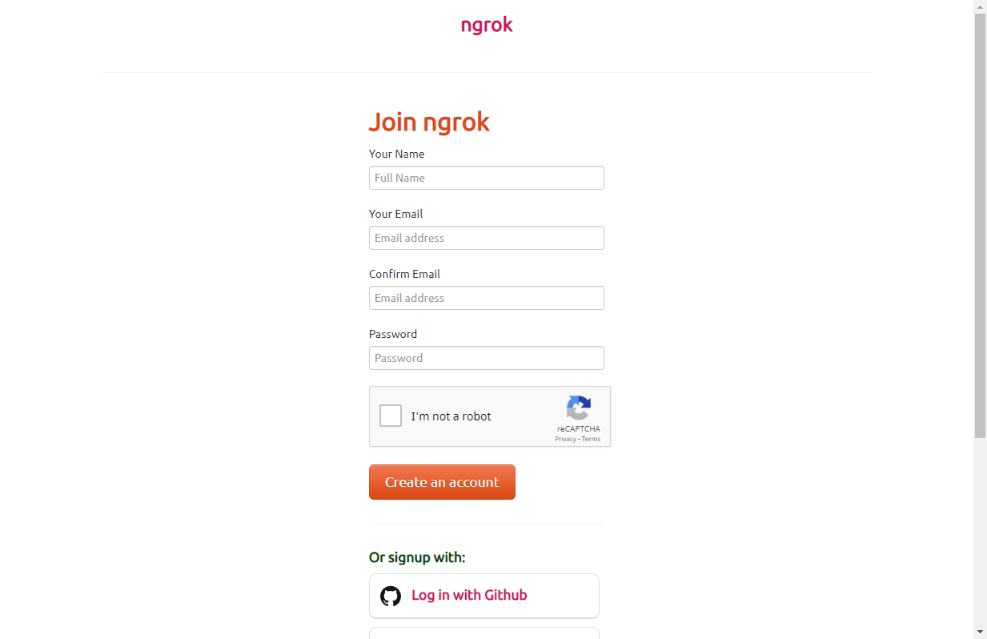Click the Confirm Email label
This screenshot has width=987, height=639.
(404, 274)
